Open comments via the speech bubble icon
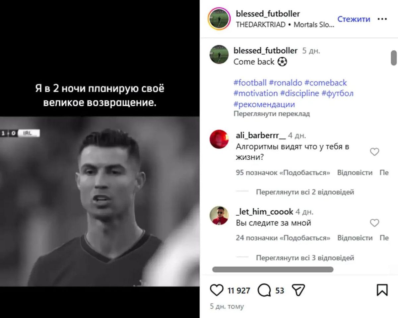Screen dimensions: 398x318 point(264,291)
